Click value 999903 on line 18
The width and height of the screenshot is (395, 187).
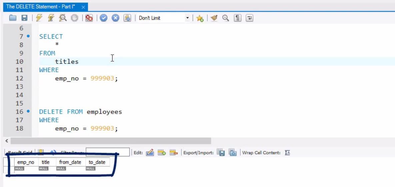102,129
